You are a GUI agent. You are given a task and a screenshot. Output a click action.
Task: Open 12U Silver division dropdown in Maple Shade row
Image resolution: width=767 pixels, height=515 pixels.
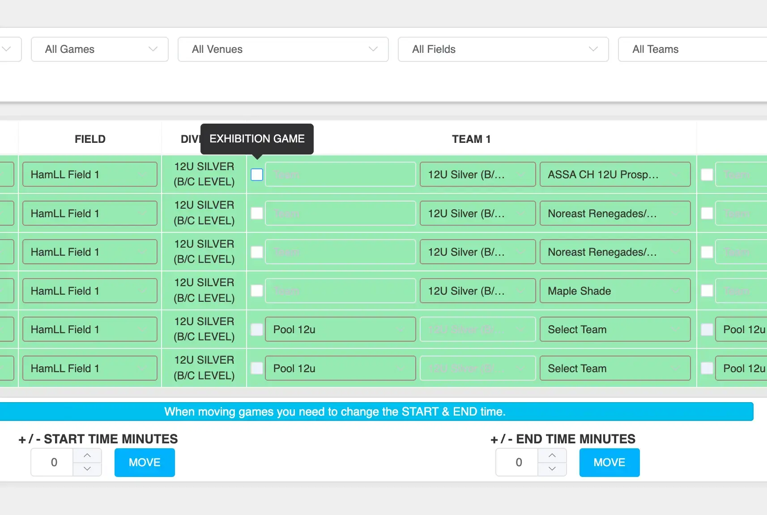[477, 291]
